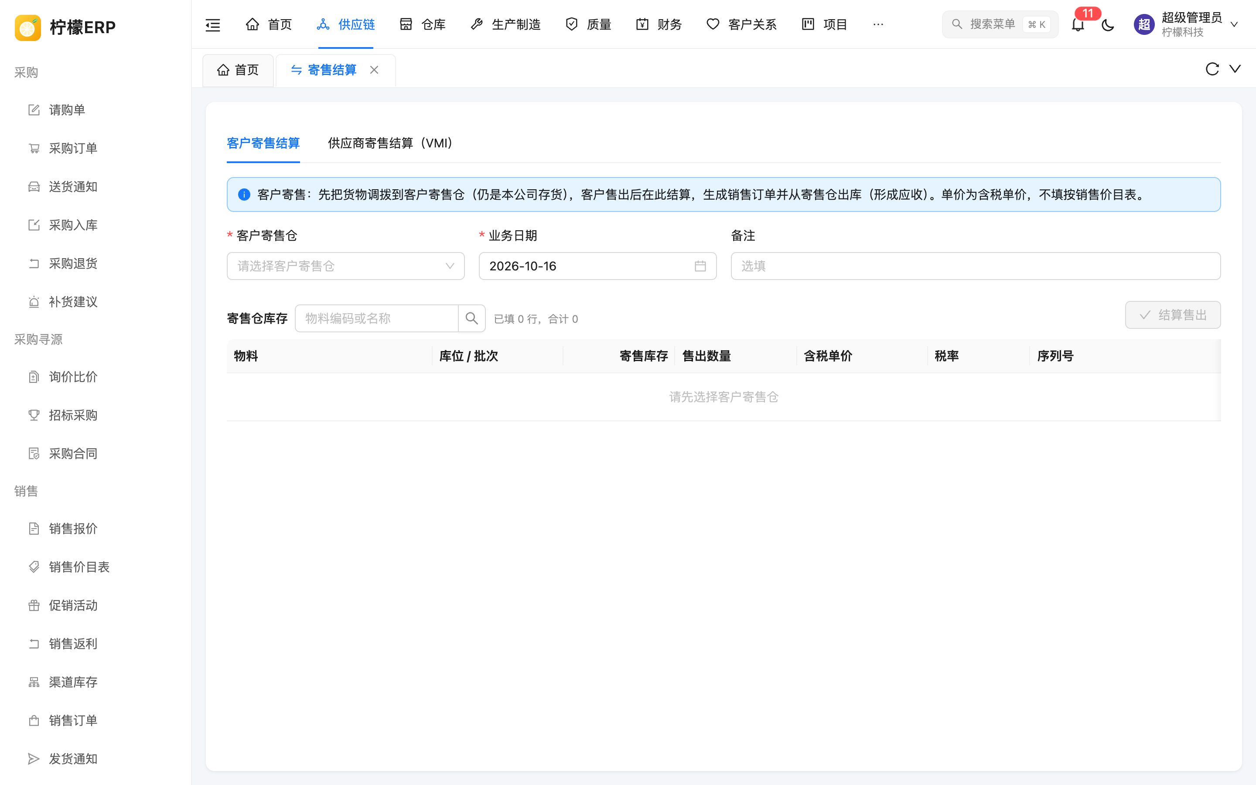Focus the 物料编码或名称 search field
Image resolution: width=1256 pixels, height=785 pixels.
pos(377,318)
